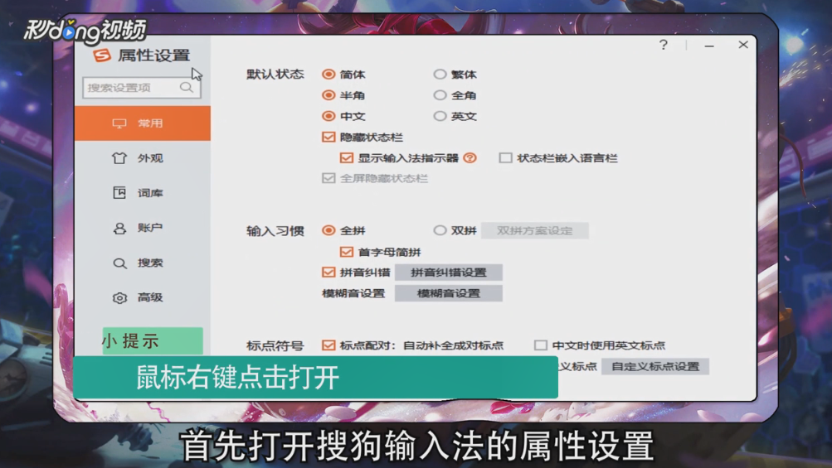Select 中文 radio button
This screenshot has height=468, width=832.
click(x=328, y=116)
